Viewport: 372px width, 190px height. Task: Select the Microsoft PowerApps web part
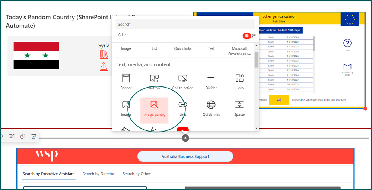(239, 51)
